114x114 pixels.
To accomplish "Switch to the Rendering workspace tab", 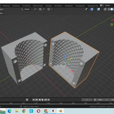I will [x=69, y=6].
